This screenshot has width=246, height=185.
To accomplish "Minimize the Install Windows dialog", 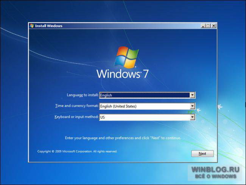I will 203,26.
